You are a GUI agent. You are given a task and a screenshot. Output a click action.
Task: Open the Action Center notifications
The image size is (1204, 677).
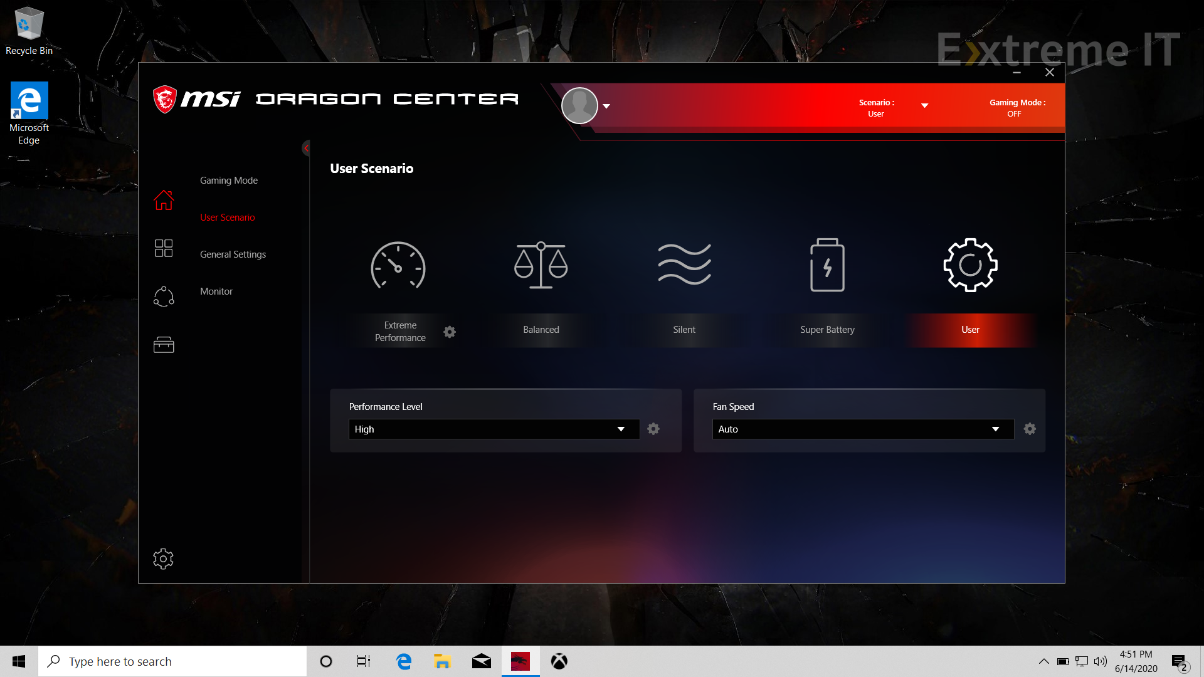(x=1180, y=661)
